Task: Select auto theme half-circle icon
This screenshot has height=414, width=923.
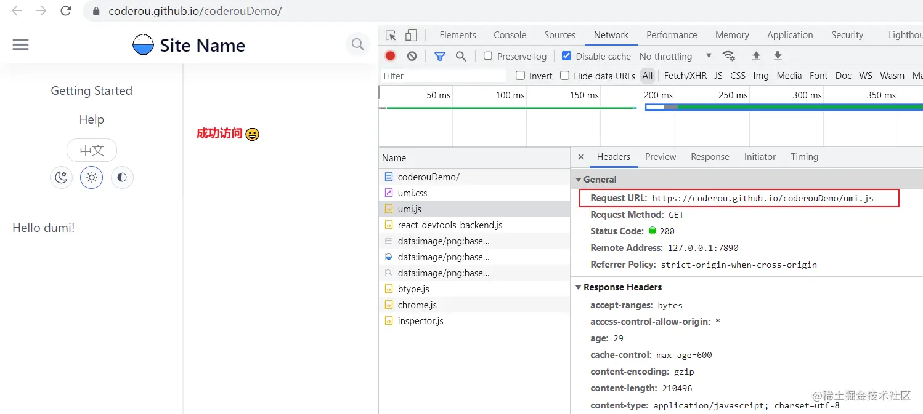Action: 122,178
